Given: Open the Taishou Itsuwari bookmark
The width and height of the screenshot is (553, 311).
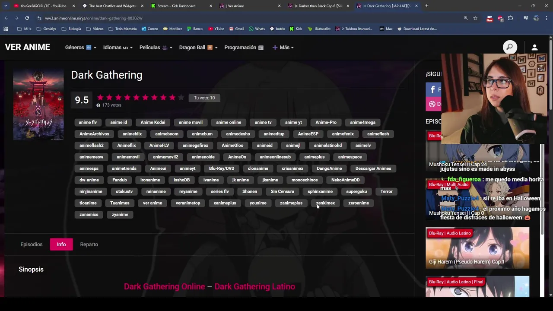Looking at the screenshot, I should click(x=353, y=29).
